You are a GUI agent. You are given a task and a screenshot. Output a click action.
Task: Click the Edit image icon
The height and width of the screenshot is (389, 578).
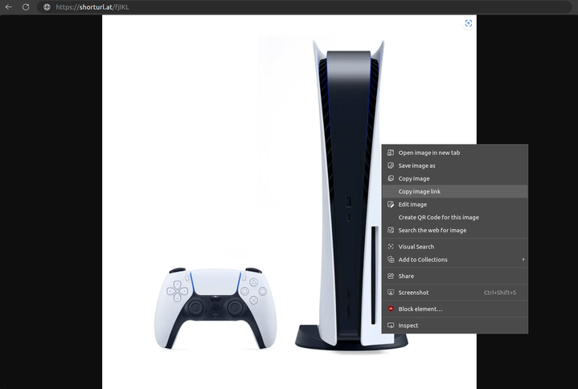(x=391, y=204)
